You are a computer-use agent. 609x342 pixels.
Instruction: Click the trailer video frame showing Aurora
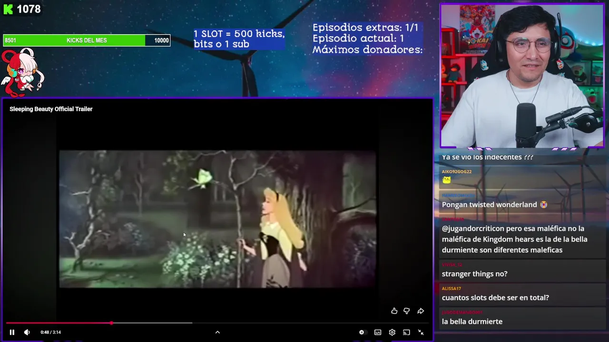point(217,219)
